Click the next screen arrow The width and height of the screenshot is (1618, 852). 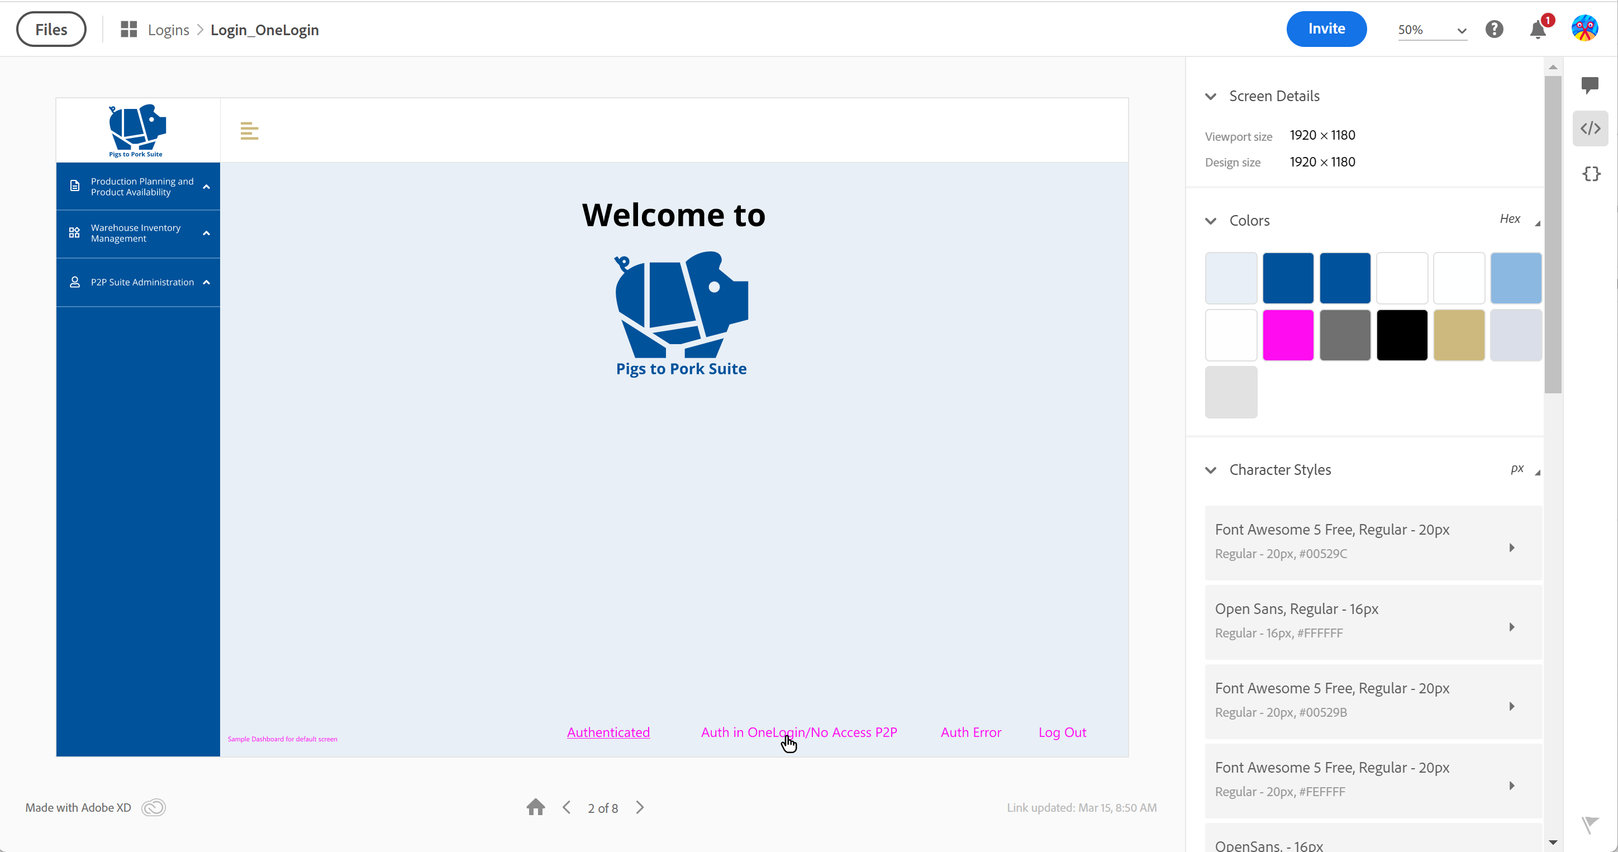(640, 807)
